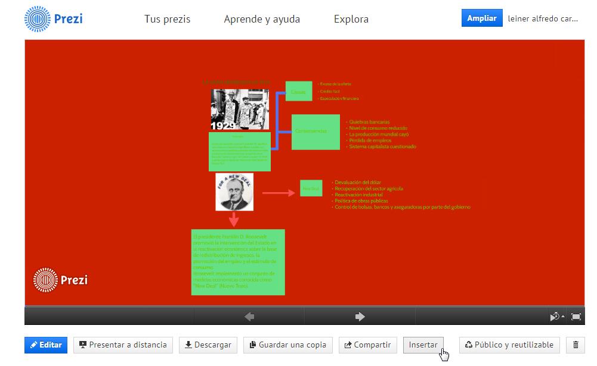Click the Insertar embed button
The height and width of the screenshot is (366, 597).
[x=423, y=345]
